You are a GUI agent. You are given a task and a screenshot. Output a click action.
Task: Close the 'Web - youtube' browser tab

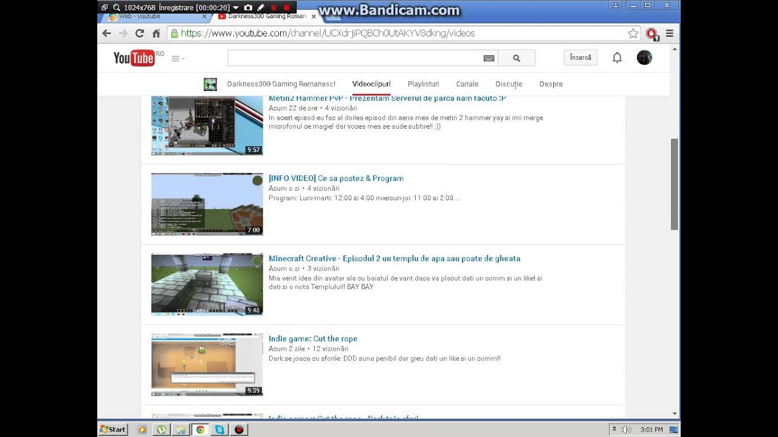point(205,17)
